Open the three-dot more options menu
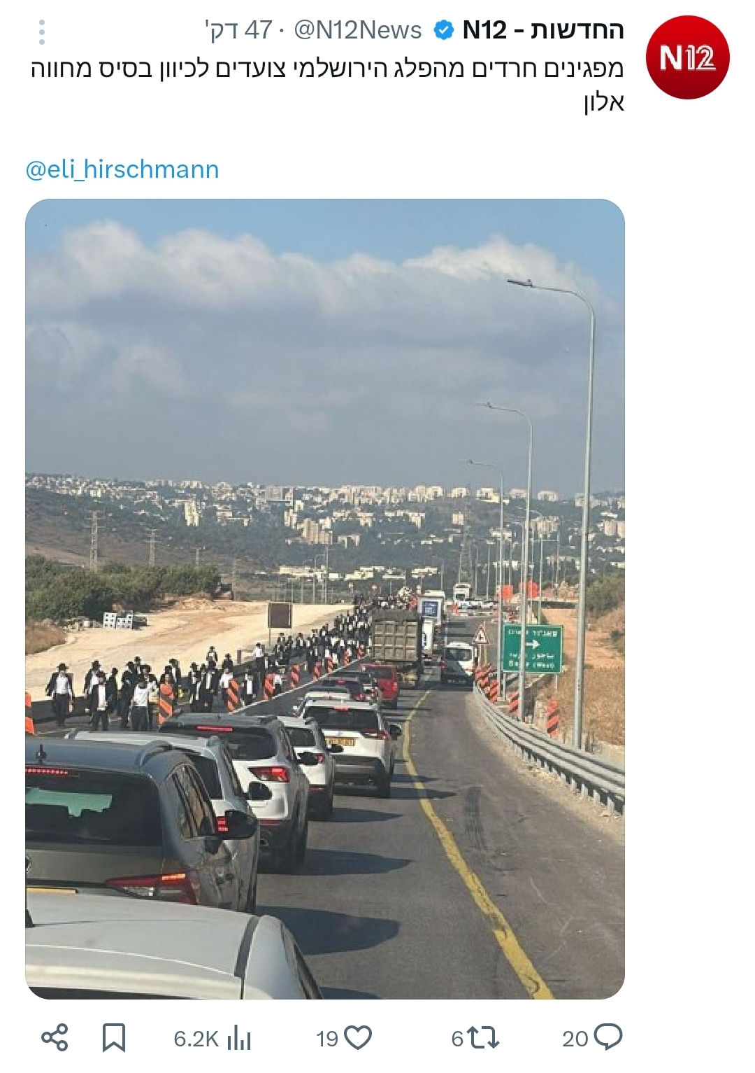 coord(42,32)
